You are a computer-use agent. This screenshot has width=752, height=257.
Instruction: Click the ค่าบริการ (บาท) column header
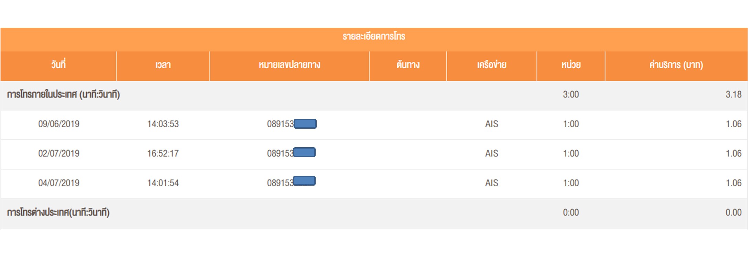pos(676,65)
